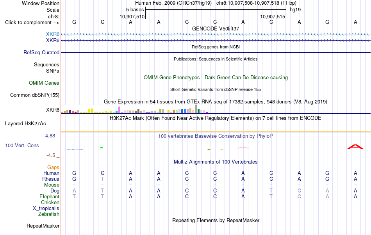Open 'Multiz Alignments of 100 Vertebrates' title
Viewport: 371px width, 235px height.
tap(216, 162)
